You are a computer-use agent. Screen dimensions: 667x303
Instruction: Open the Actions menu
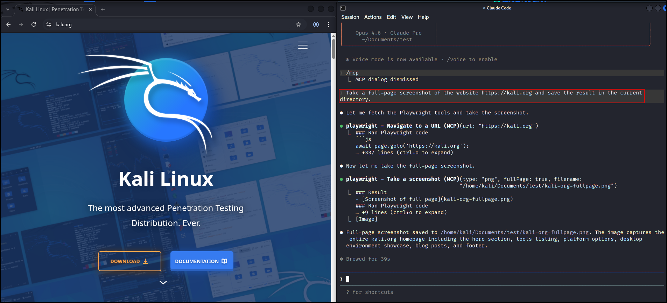(373, 17)
